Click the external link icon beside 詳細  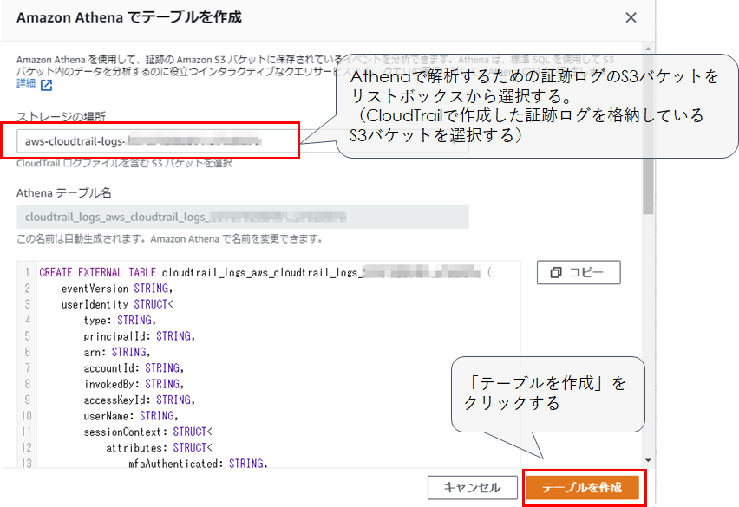(x=46, y=84)
